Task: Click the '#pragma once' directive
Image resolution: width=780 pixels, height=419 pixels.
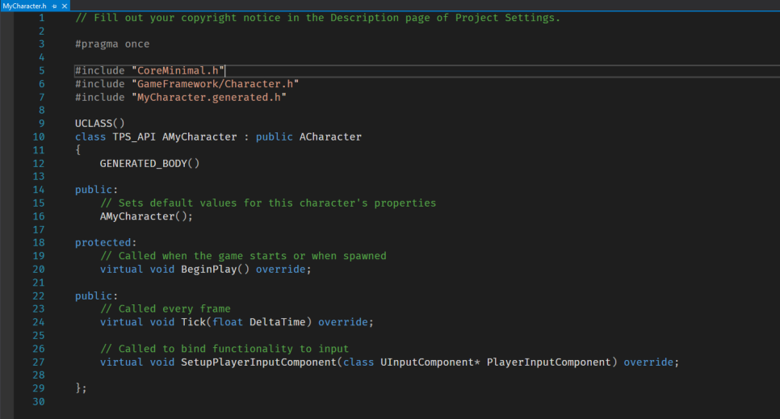Action: coord(112,44)
